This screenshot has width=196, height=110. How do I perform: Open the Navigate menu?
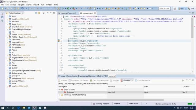(21, 5)
